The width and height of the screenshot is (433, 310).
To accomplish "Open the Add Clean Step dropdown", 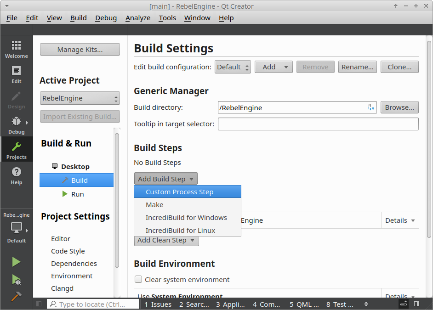I will click(x=166, y=240).
